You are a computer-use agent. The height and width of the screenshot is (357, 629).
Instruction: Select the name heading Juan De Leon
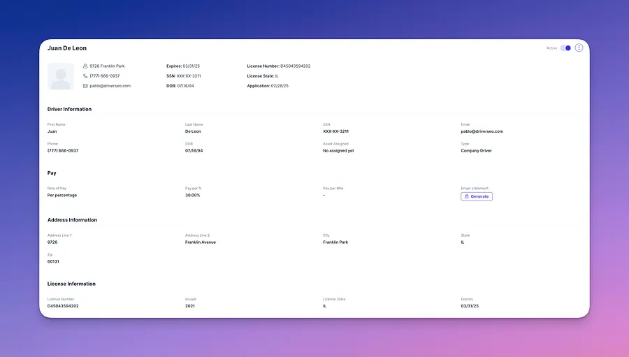[67, 48]
